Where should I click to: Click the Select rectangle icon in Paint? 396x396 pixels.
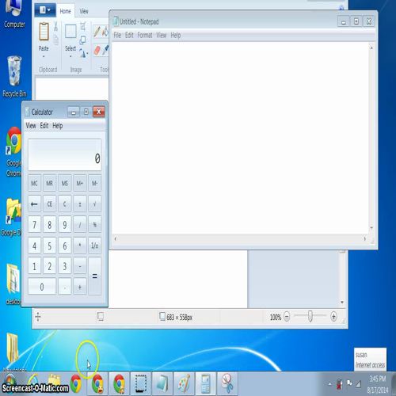coord(70,32)
